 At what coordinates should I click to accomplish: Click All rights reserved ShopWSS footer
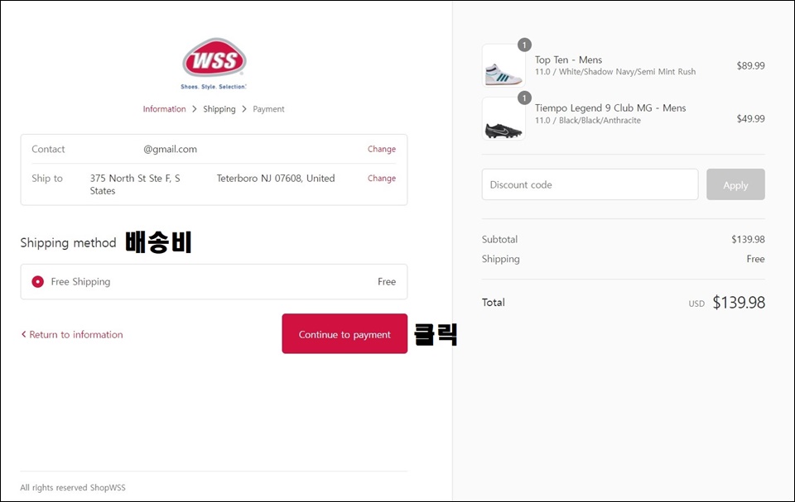pos(73,487)
